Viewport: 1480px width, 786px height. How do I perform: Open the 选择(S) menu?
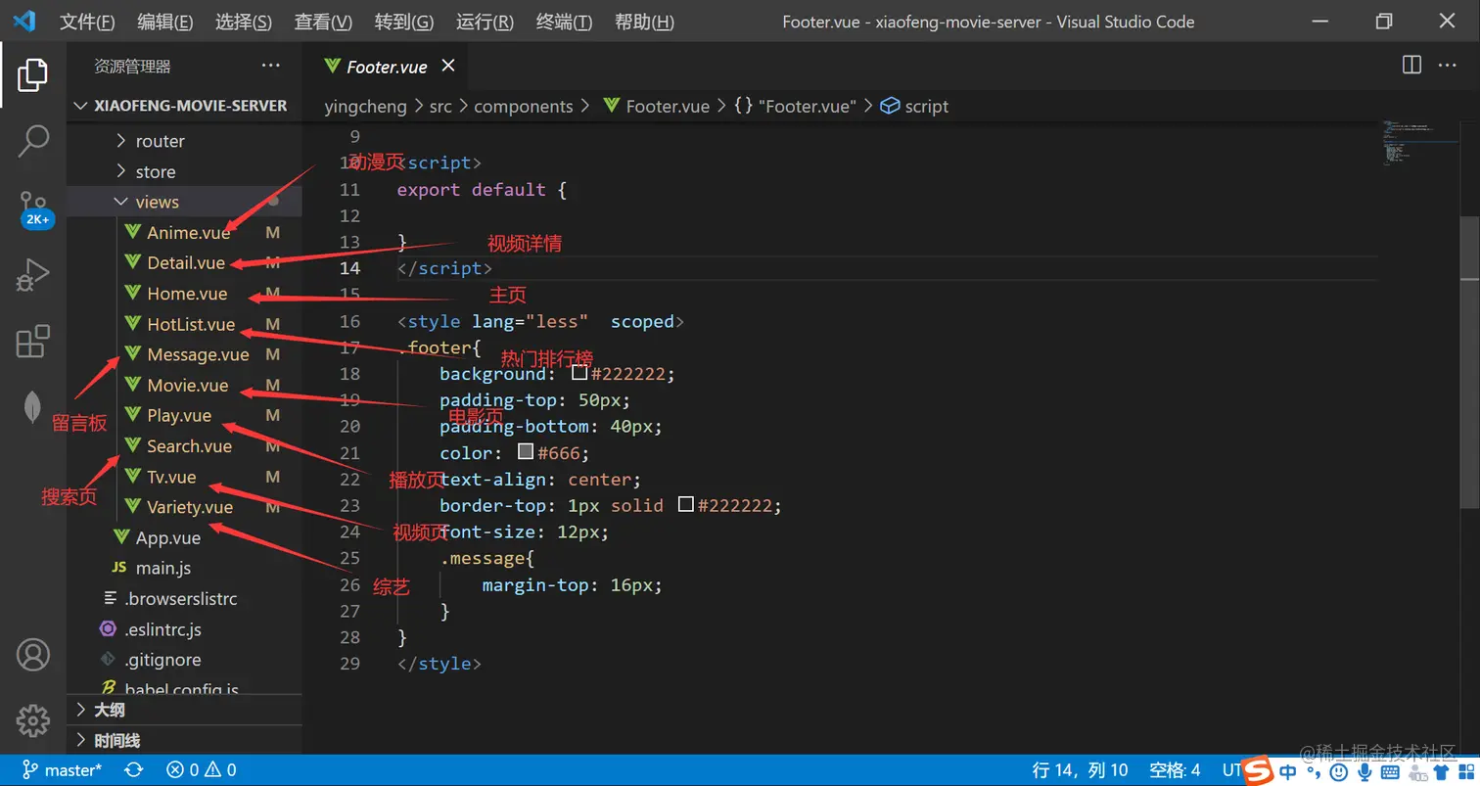click(244, 22)
